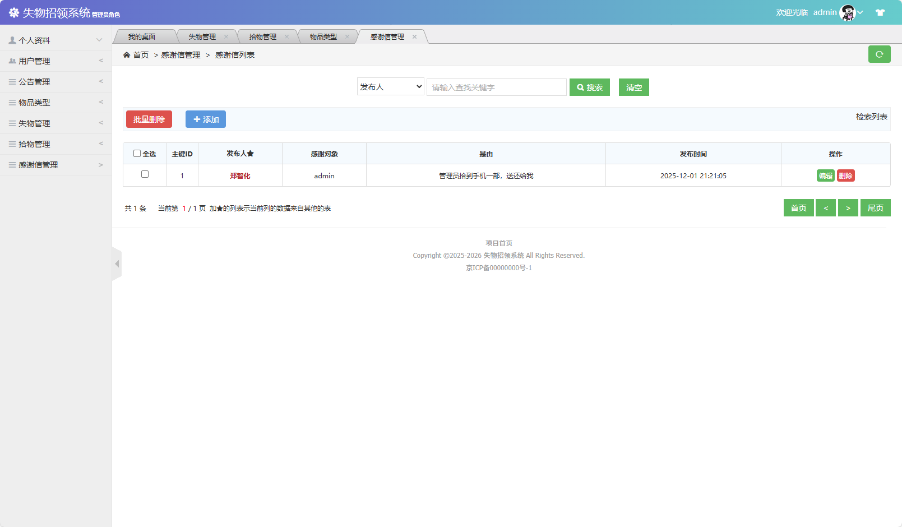Open the admin avatar image

pyautogui.click(x=848, y=12)
